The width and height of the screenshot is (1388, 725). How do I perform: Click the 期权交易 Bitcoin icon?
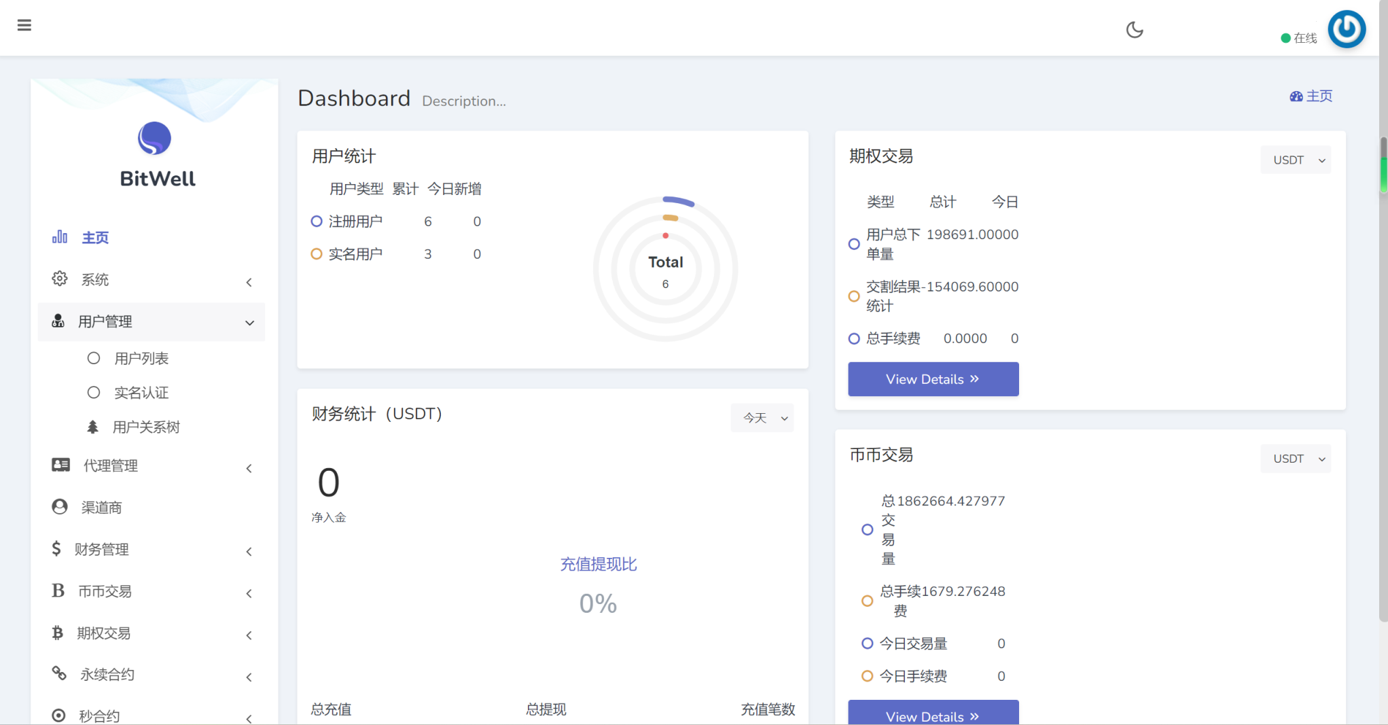[58, 633]
